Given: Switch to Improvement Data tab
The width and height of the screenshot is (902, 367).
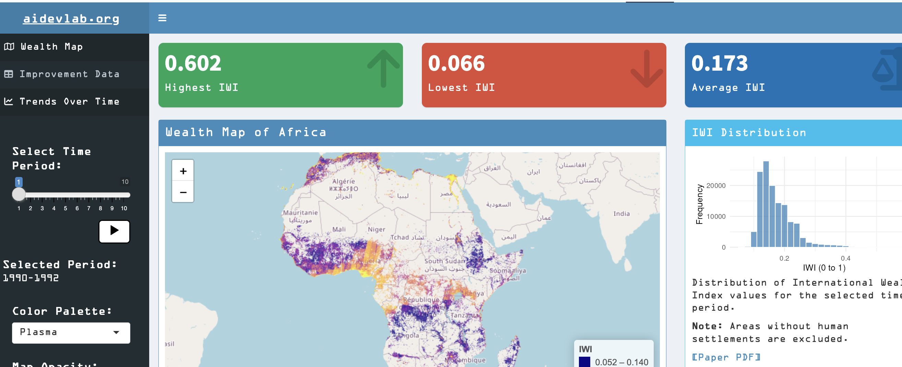Looking at the screenshot, I should pos(69,74).
